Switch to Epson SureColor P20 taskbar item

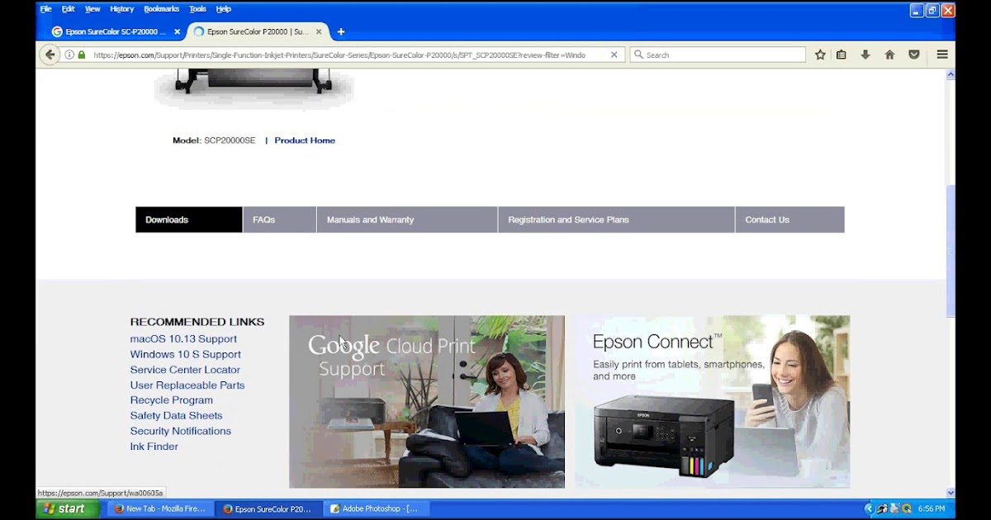tap(268, 509)
